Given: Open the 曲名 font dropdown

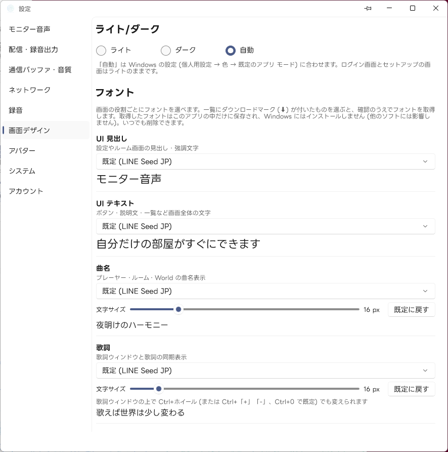Looking at the screenshot, I should [x=265, y=291].
